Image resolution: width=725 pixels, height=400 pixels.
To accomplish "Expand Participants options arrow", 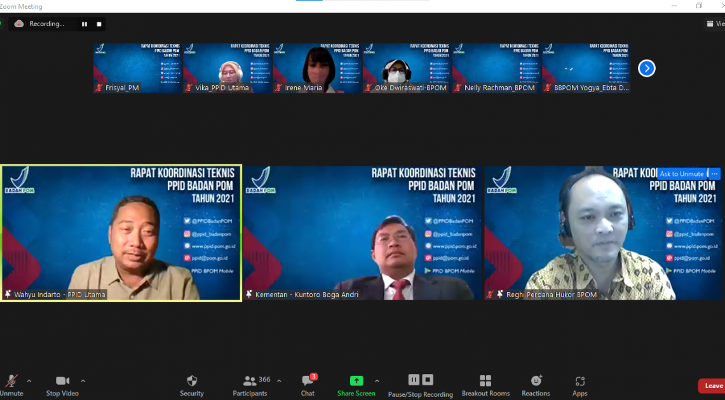I will [279, 381].
